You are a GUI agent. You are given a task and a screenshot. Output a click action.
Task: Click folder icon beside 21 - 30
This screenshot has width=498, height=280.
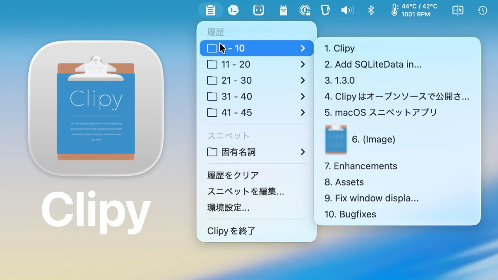point(212,80)
